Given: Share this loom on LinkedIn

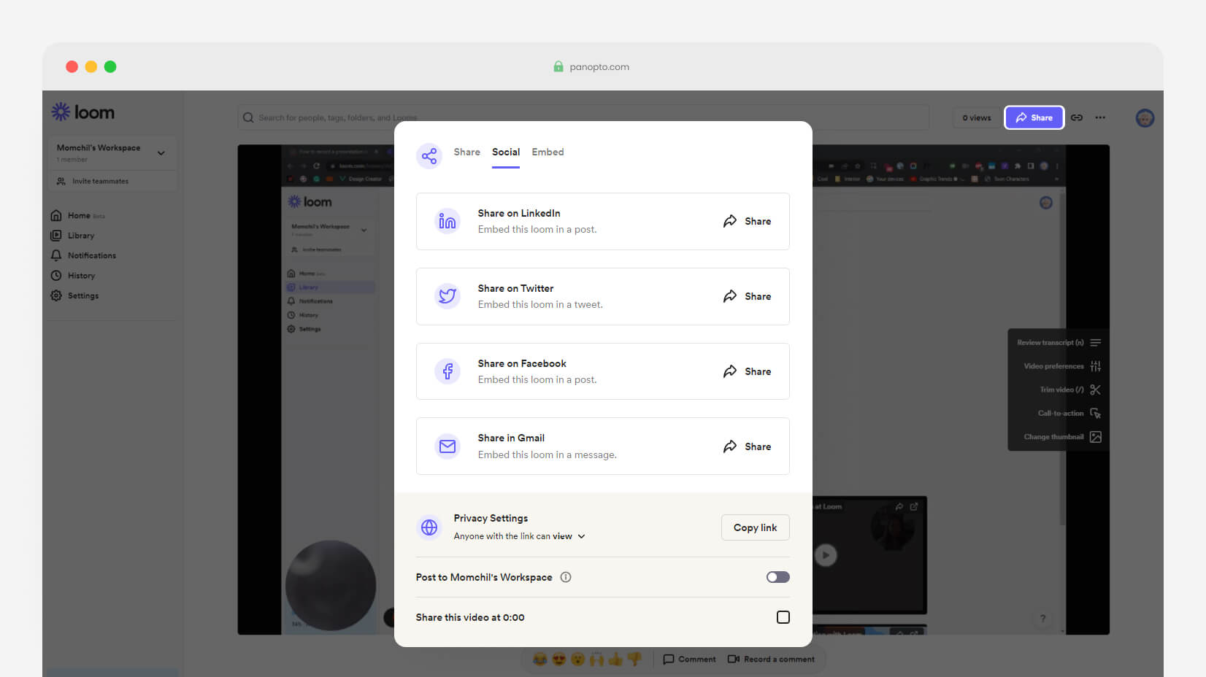Looking at the screenshot, I should click(x=747, y=221).
